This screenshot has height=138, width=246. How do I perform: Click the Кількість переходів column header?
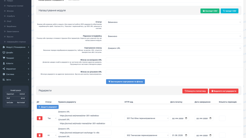228,102
